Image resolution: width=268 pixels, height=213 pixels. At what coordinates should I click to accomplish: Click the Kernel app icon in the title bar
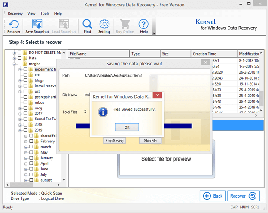pyautogui.click(x=5, y=5)
